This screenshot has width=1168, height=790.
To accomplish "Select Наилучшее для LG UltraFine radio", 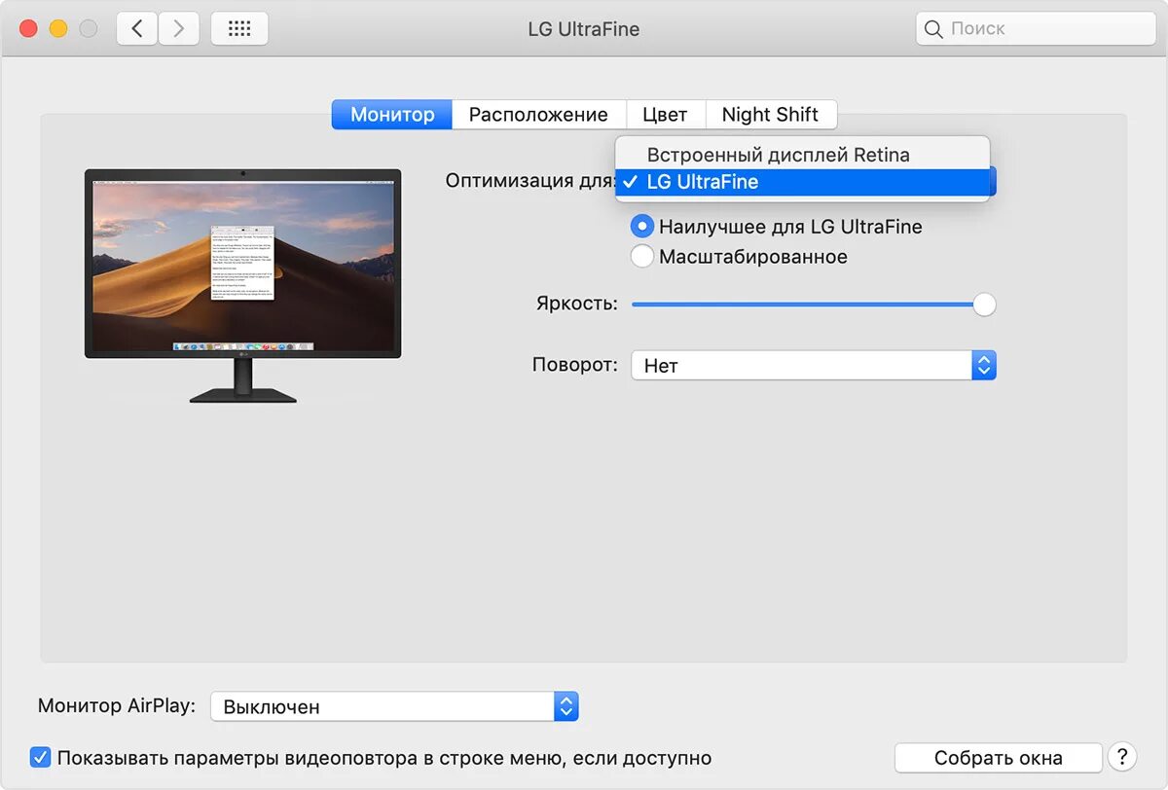I will pyautogui.click(x=642, y=227).
